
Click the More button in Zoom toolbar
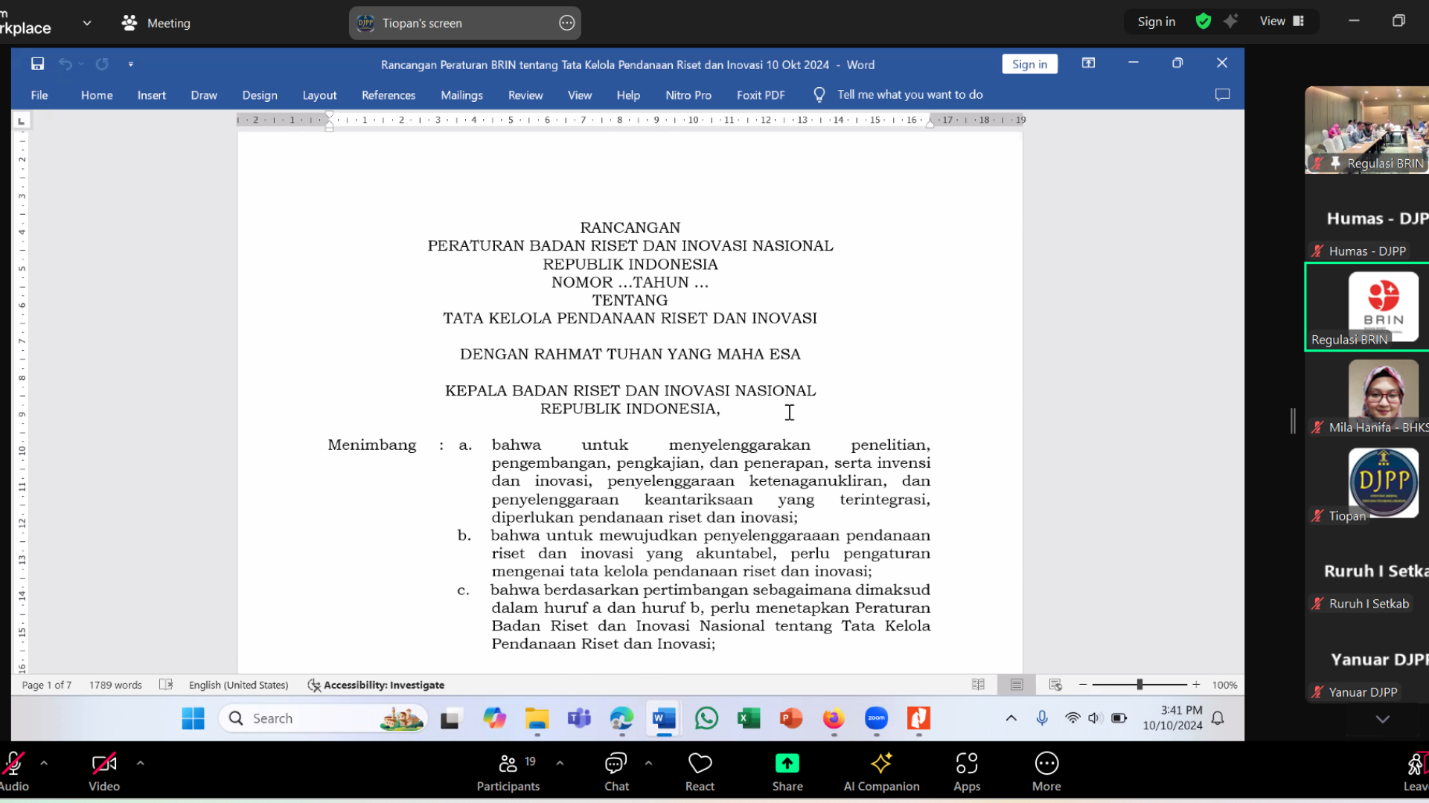tap(1046, 772)
